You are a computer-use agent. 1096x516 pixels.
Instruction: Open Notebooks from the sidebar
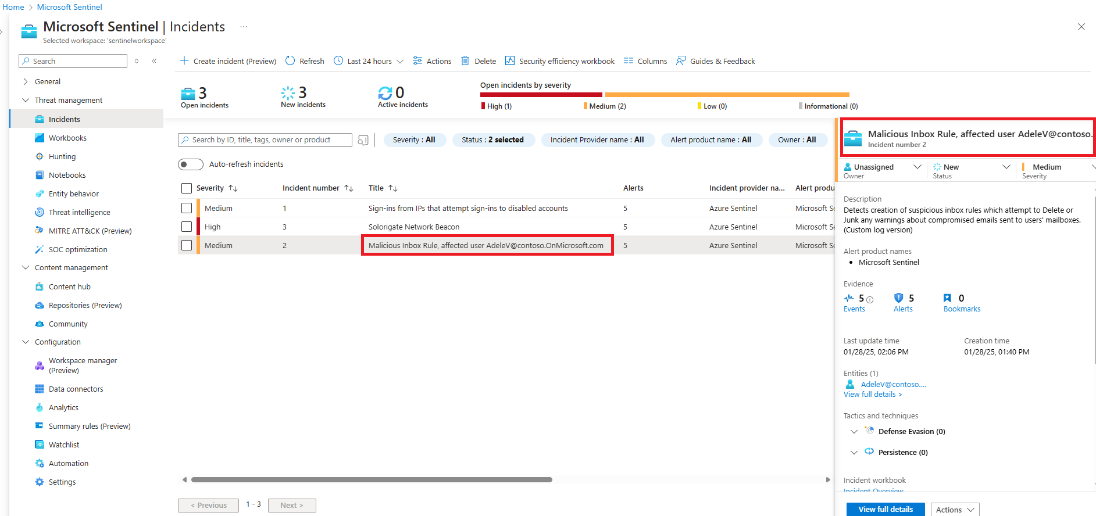pos(67,175)
